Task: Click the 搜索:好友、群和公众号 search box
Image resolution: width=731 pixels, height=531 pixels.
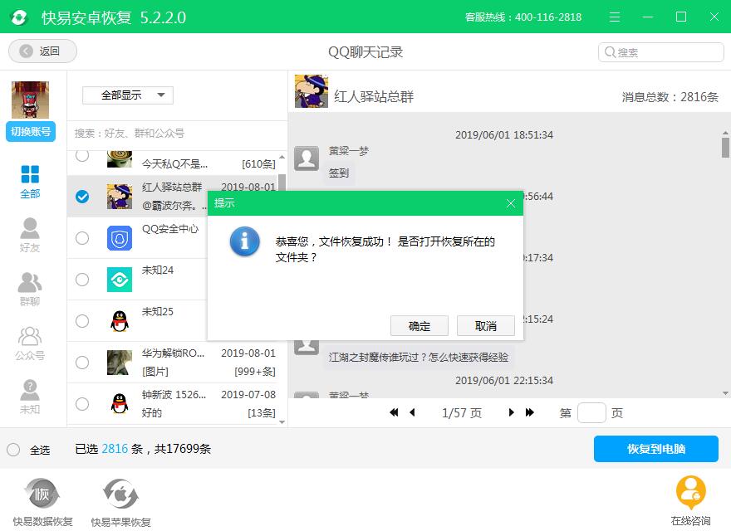Action: pyautogui.click(x=177, y=134)
